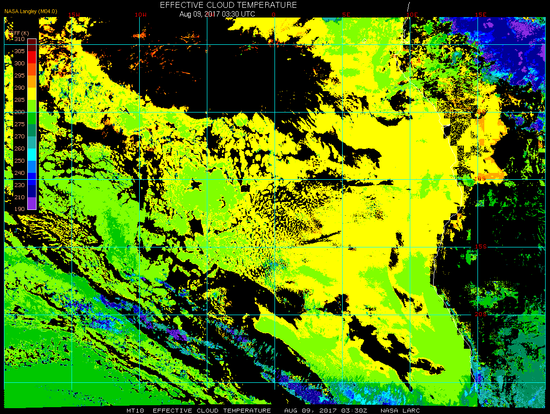Click the 'TEFF (K)' legend heading
The width and height of the screenshot is (550, 414).
tap(18, 33)
